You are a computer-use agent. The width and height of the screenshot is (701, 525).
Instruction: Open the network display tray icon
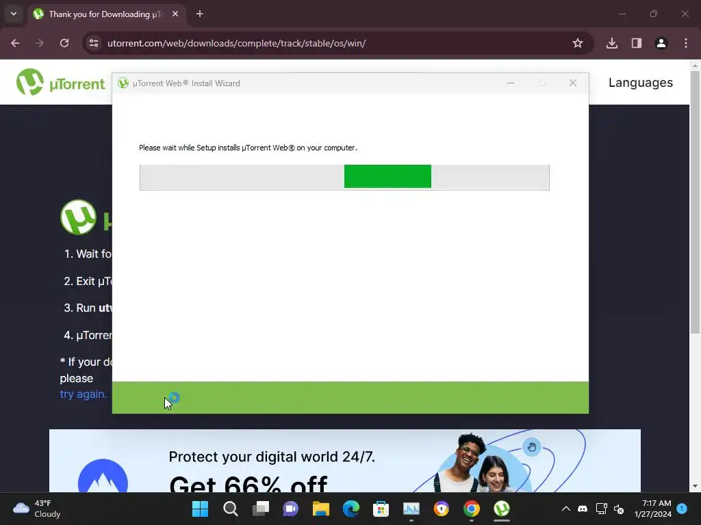[x=601, y=509]
